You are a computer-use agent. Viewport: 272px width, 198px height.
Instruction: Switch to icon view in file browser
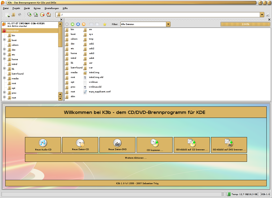(x=91, y=24)
